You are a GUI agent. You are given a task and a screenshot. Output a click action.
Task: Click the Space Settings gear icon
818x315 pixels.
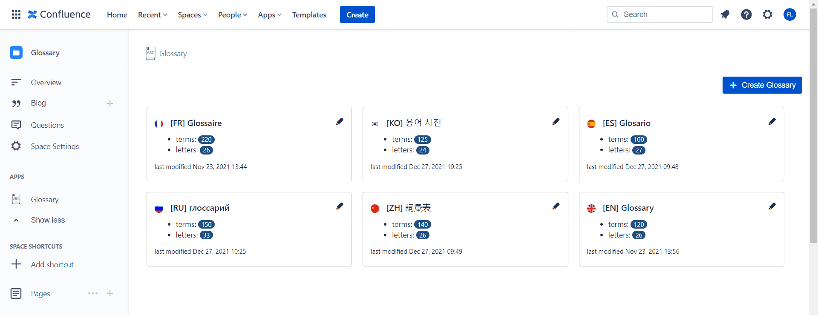click(16, 146)
